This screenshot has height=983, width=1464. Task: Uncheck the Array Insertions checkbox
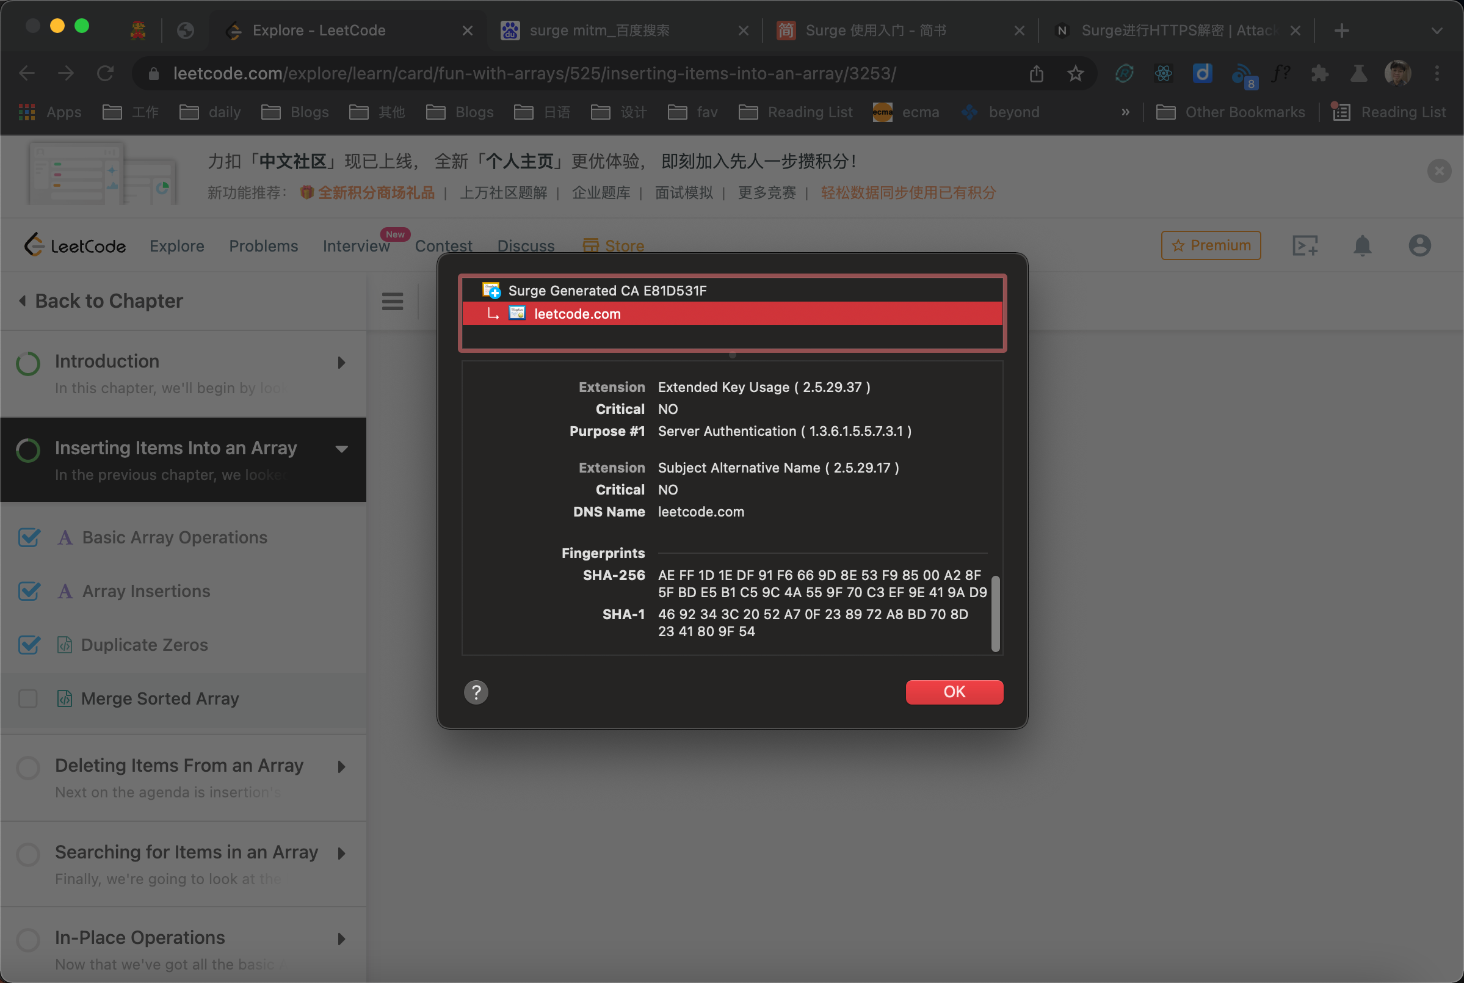tap(29, 591)
